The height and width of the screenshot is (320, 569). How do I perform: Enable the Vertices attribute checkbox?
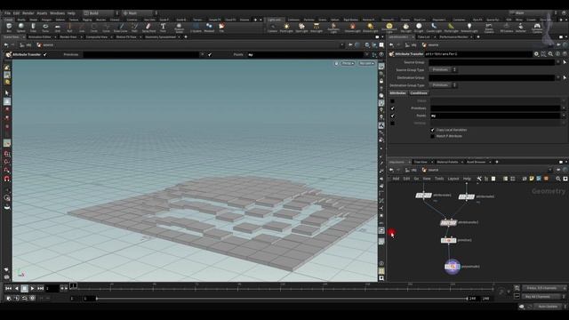coord(392,124)
